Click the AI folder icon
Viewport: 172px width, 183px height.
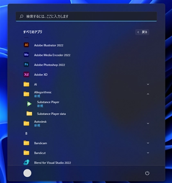point(26,84)
